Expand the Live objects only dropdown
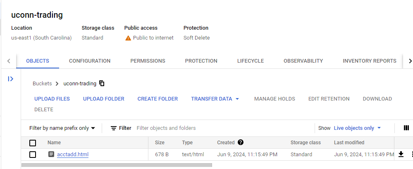The width and height of the screenshot is (413, 169). (x=358, y=128)
